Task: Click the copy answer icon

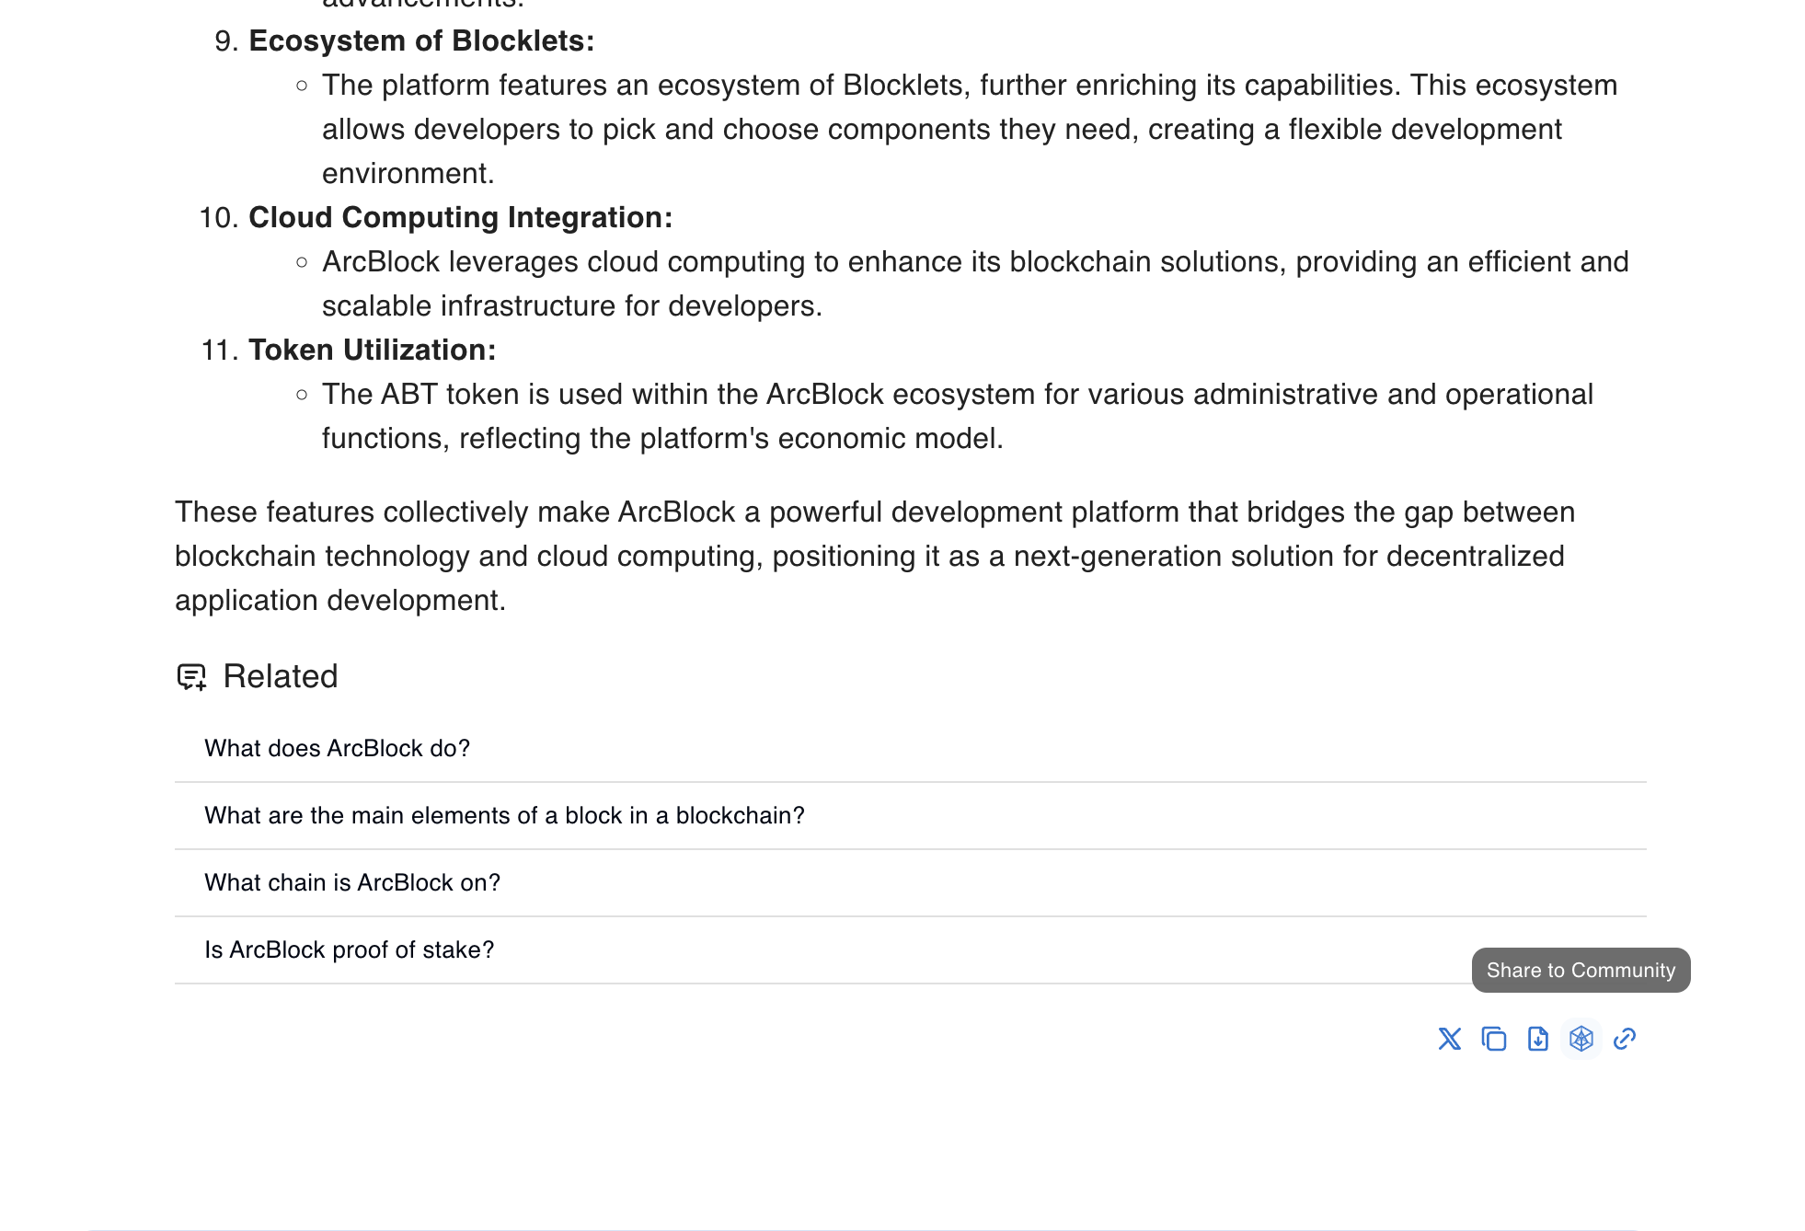Action: 1493,1039
